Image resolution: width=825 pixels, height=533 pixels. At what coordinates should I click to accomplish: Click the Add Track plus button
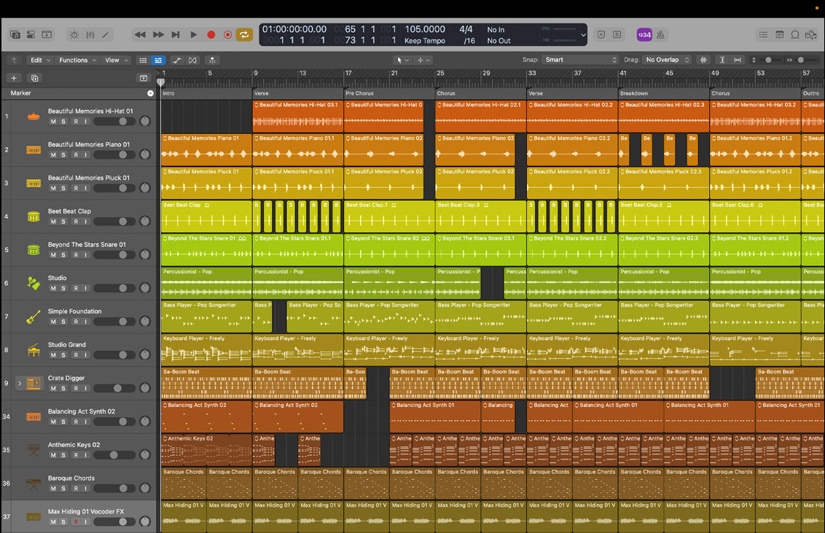tap(14, 78)
